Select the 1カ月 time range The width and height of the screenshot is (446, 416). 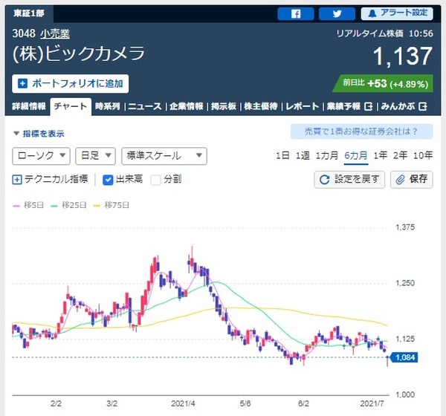click(327, 155)
